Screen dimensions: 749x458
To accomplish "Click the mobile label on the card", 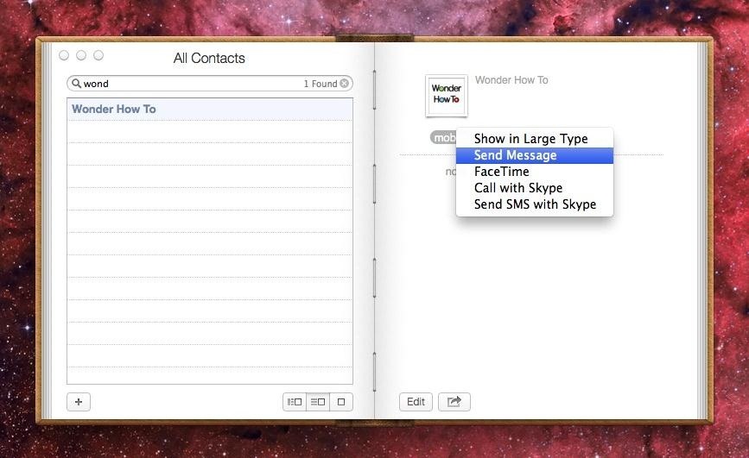I will 443,137.
